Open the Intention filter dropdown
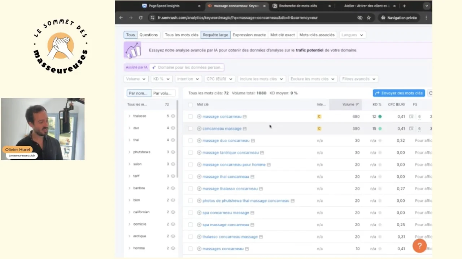Image resolution: width=462 pixels, height=259 pixels. [x=188, y=79]
